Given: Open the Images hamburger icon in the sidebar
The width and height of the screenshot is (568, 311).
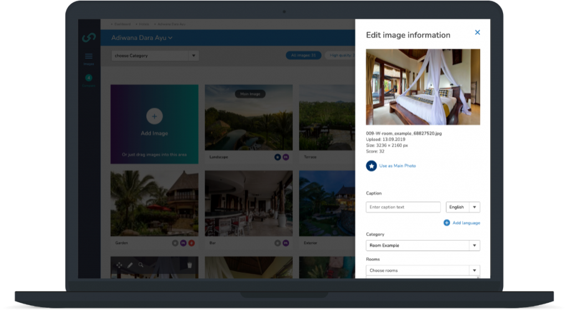Looking at the screenshot, I should tap(89, 56).
